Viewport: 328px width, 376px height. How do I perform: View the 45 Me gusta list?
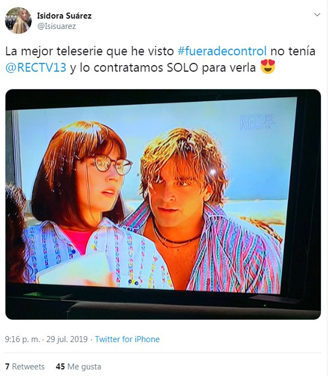[79, 367]
